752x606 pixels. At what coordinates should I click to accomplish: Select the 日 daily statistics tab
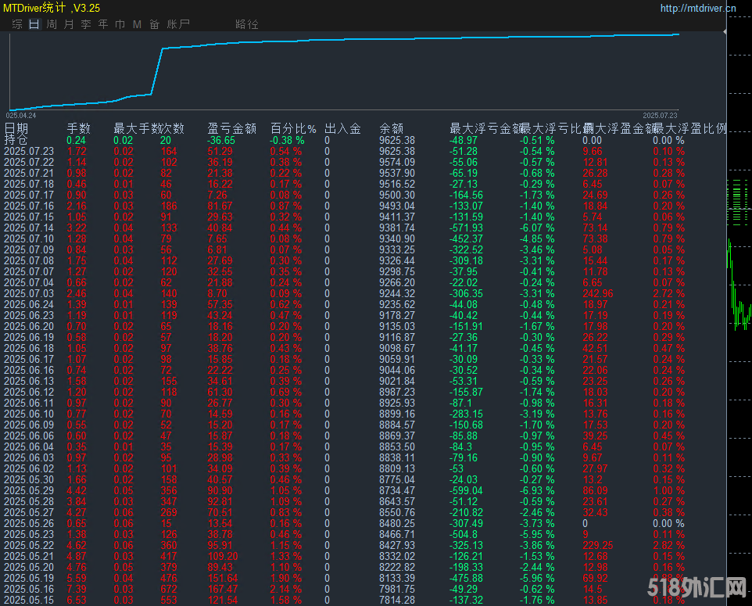click(33, 24)
